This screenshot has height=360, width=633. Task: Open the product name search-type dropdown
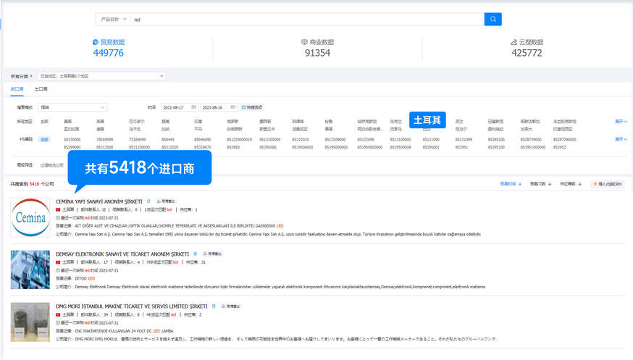click(x=114, y=19)
